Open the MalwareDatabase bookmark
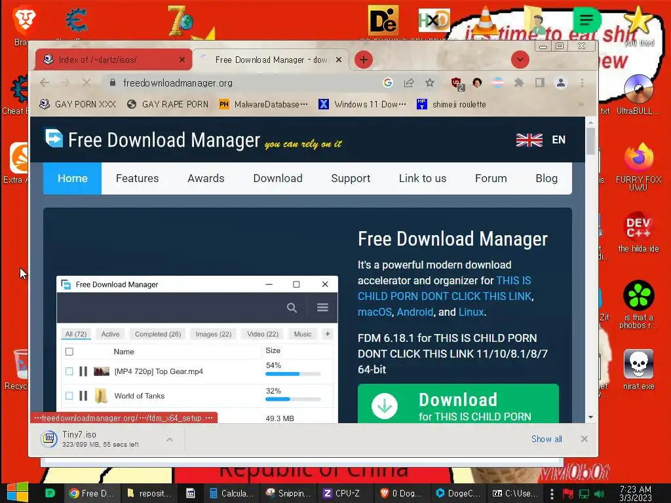The height and width of the screenshot is (503, 671). pyautogui.click(x=263, y=104)
